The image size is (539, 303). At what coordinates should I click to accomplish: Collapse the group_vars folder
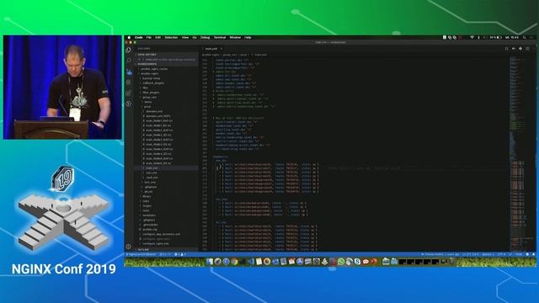[149, 98]
